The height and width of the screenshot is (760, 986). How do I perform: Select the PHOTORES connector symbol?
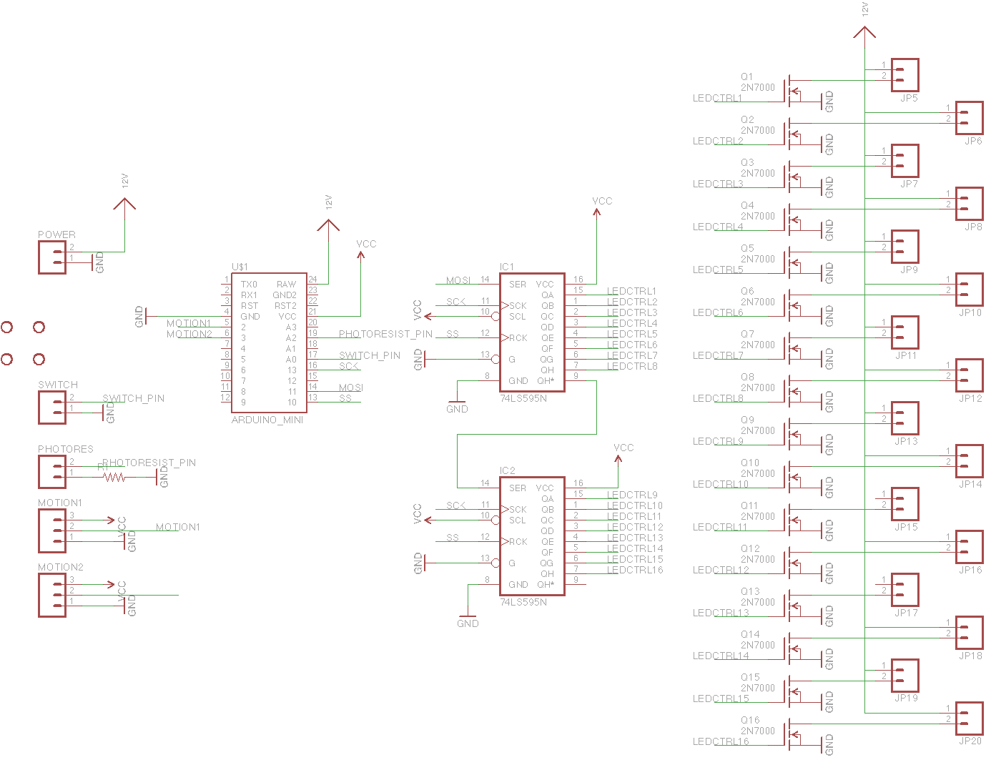52,472
